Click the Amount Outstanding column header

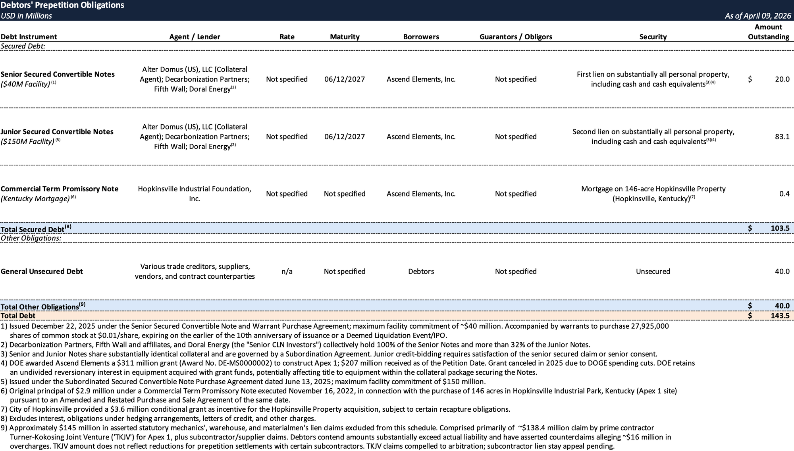tap(768, 32)
